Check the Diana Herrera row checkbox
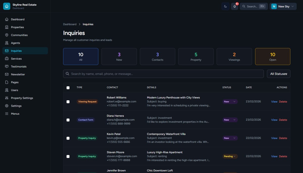This screenshot has height=173, width=303. tap(68, 120)
